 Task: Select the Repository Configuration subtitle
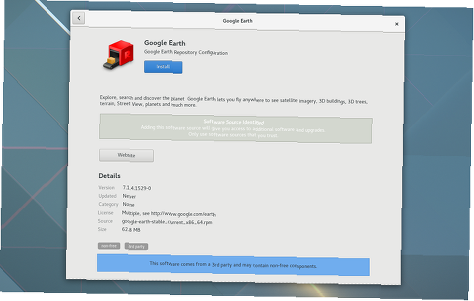pos(186,52)
